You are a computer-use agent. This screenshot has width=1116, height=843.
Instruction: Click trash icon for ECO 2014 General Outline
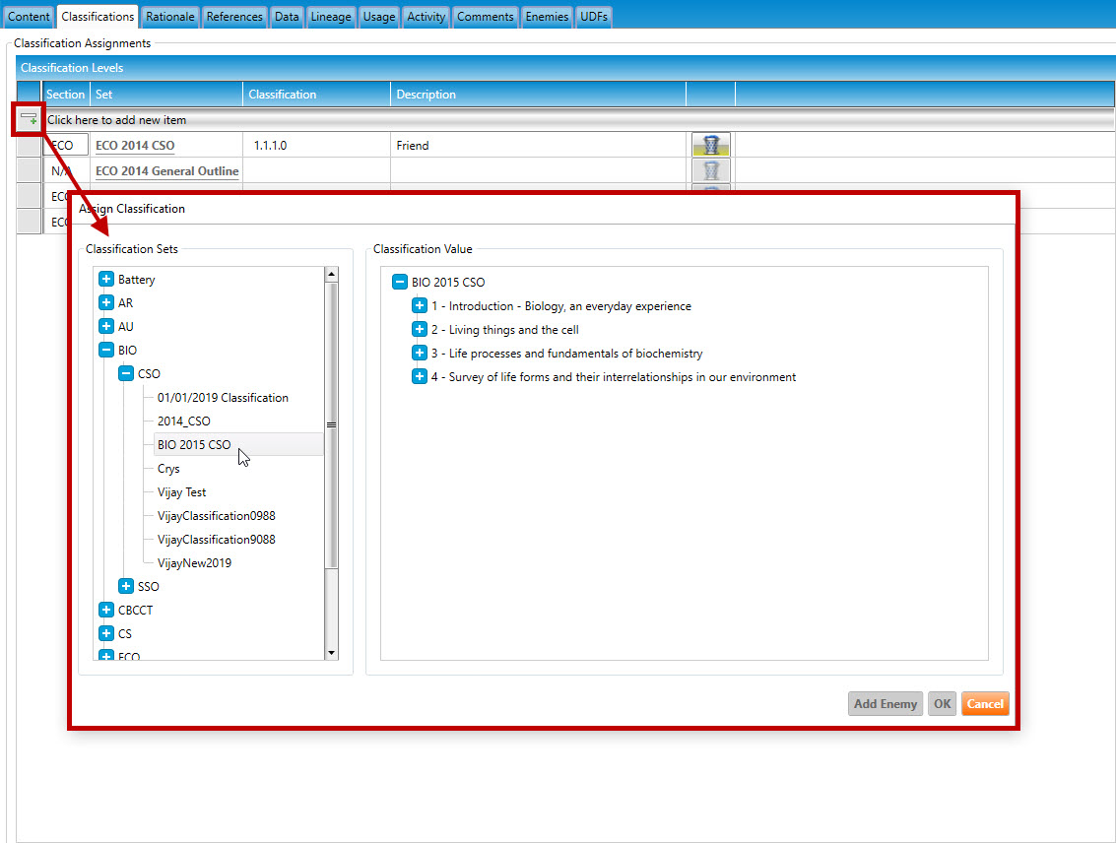[x=710, y=170]
